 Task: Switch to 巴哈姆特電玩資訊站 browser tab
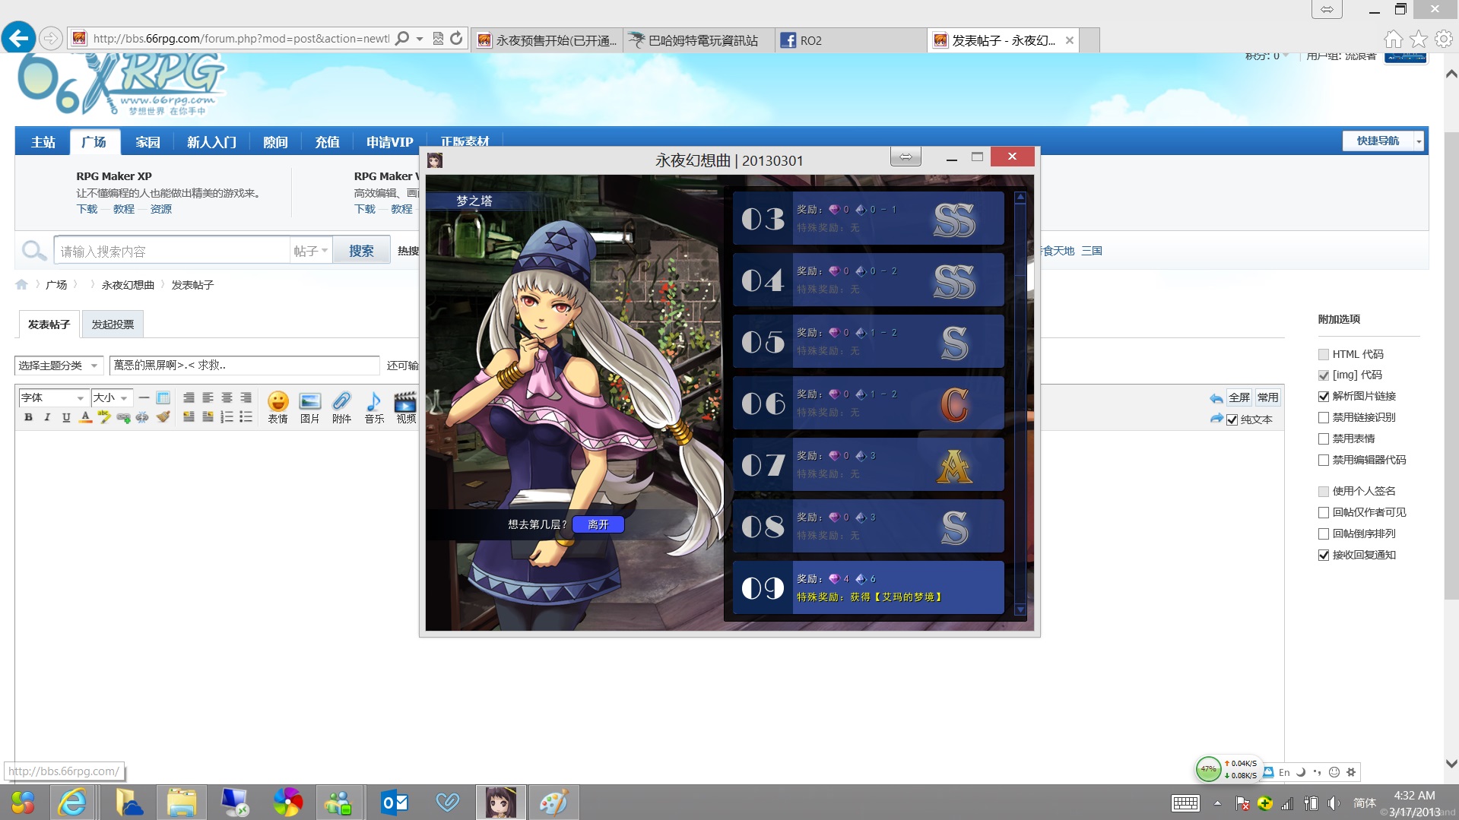(x=699, y=40)
